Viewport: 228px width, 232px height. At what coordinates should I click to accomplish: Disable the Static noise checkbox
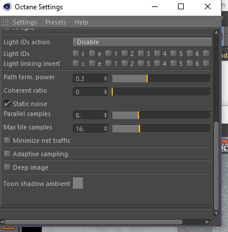7,104
